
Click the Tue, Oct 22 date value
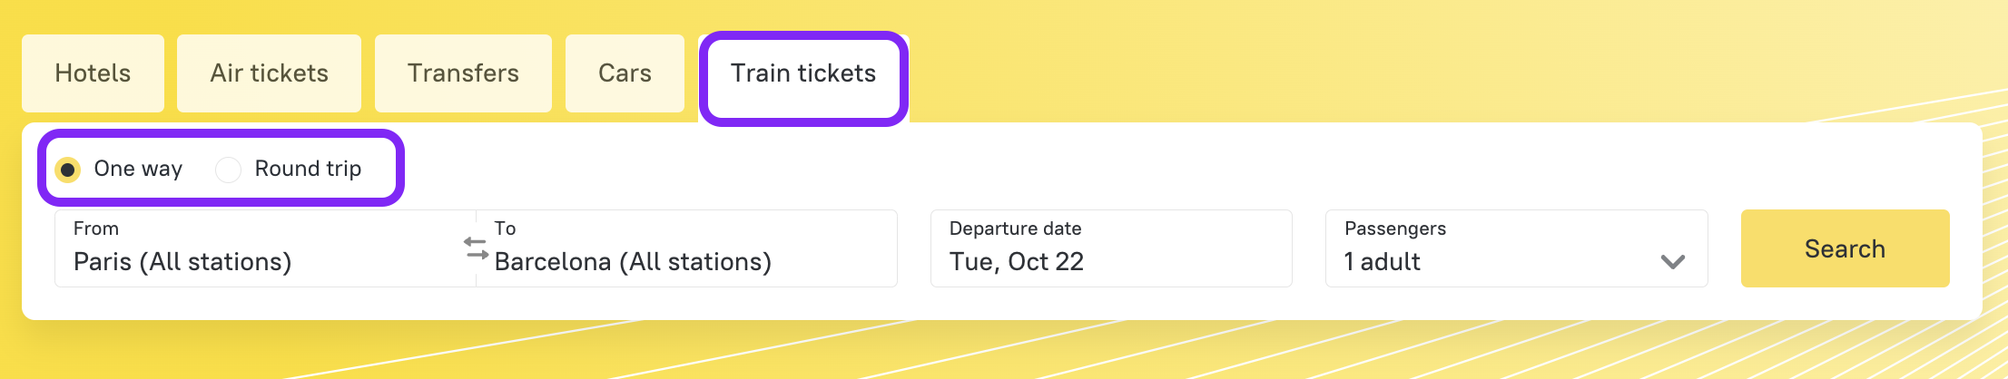pyautogui.click(x=1016, y=262)
